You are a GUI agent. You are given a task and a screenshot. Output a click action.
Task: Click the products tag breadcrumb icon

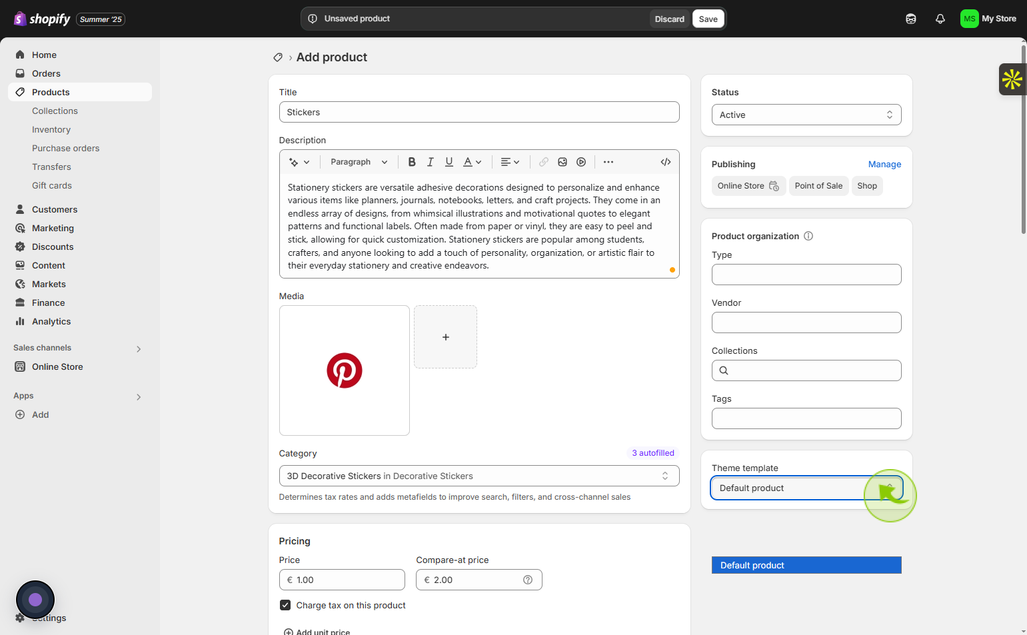(x=278, y=57)
